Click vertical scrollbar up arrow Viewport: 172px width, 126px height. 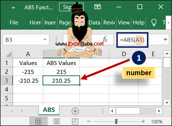(167, 54)
